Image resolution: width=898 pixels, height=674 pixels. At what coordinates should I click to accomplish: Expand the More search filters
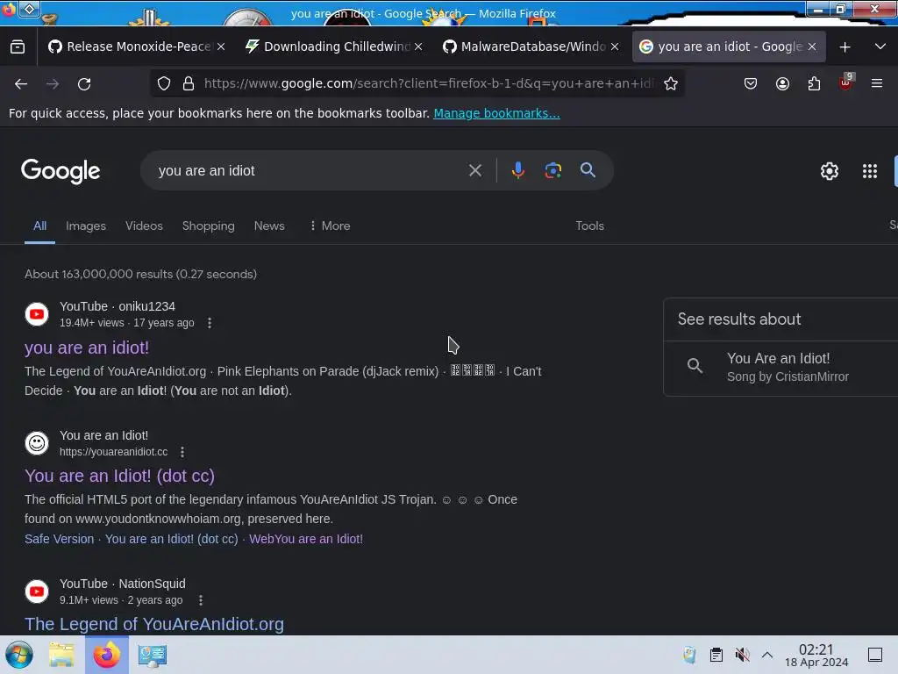(330, 226)
